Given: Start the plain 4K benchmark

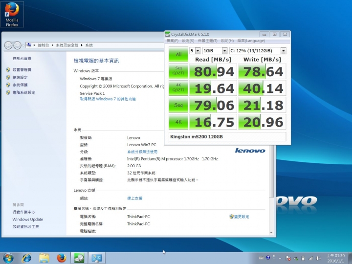Looking at the screenshot, I should (178, 122).
